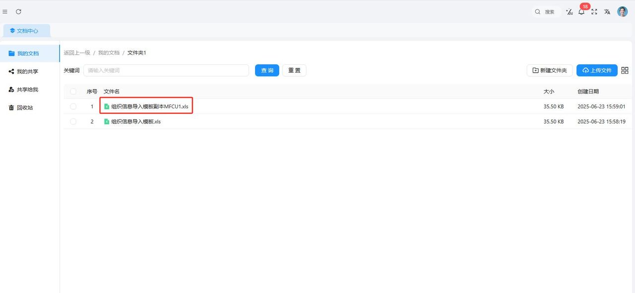Click the refresh icon in top bar

pyautogui.click(x=18, y=11)
